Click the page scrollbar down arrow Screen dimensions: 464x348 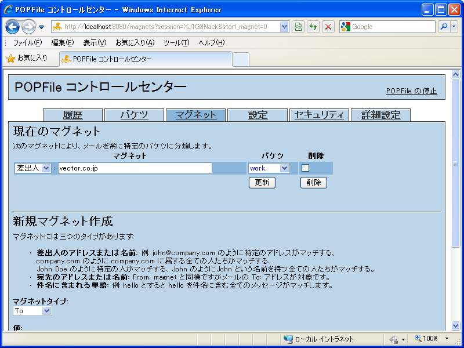(x=456, y=325)
